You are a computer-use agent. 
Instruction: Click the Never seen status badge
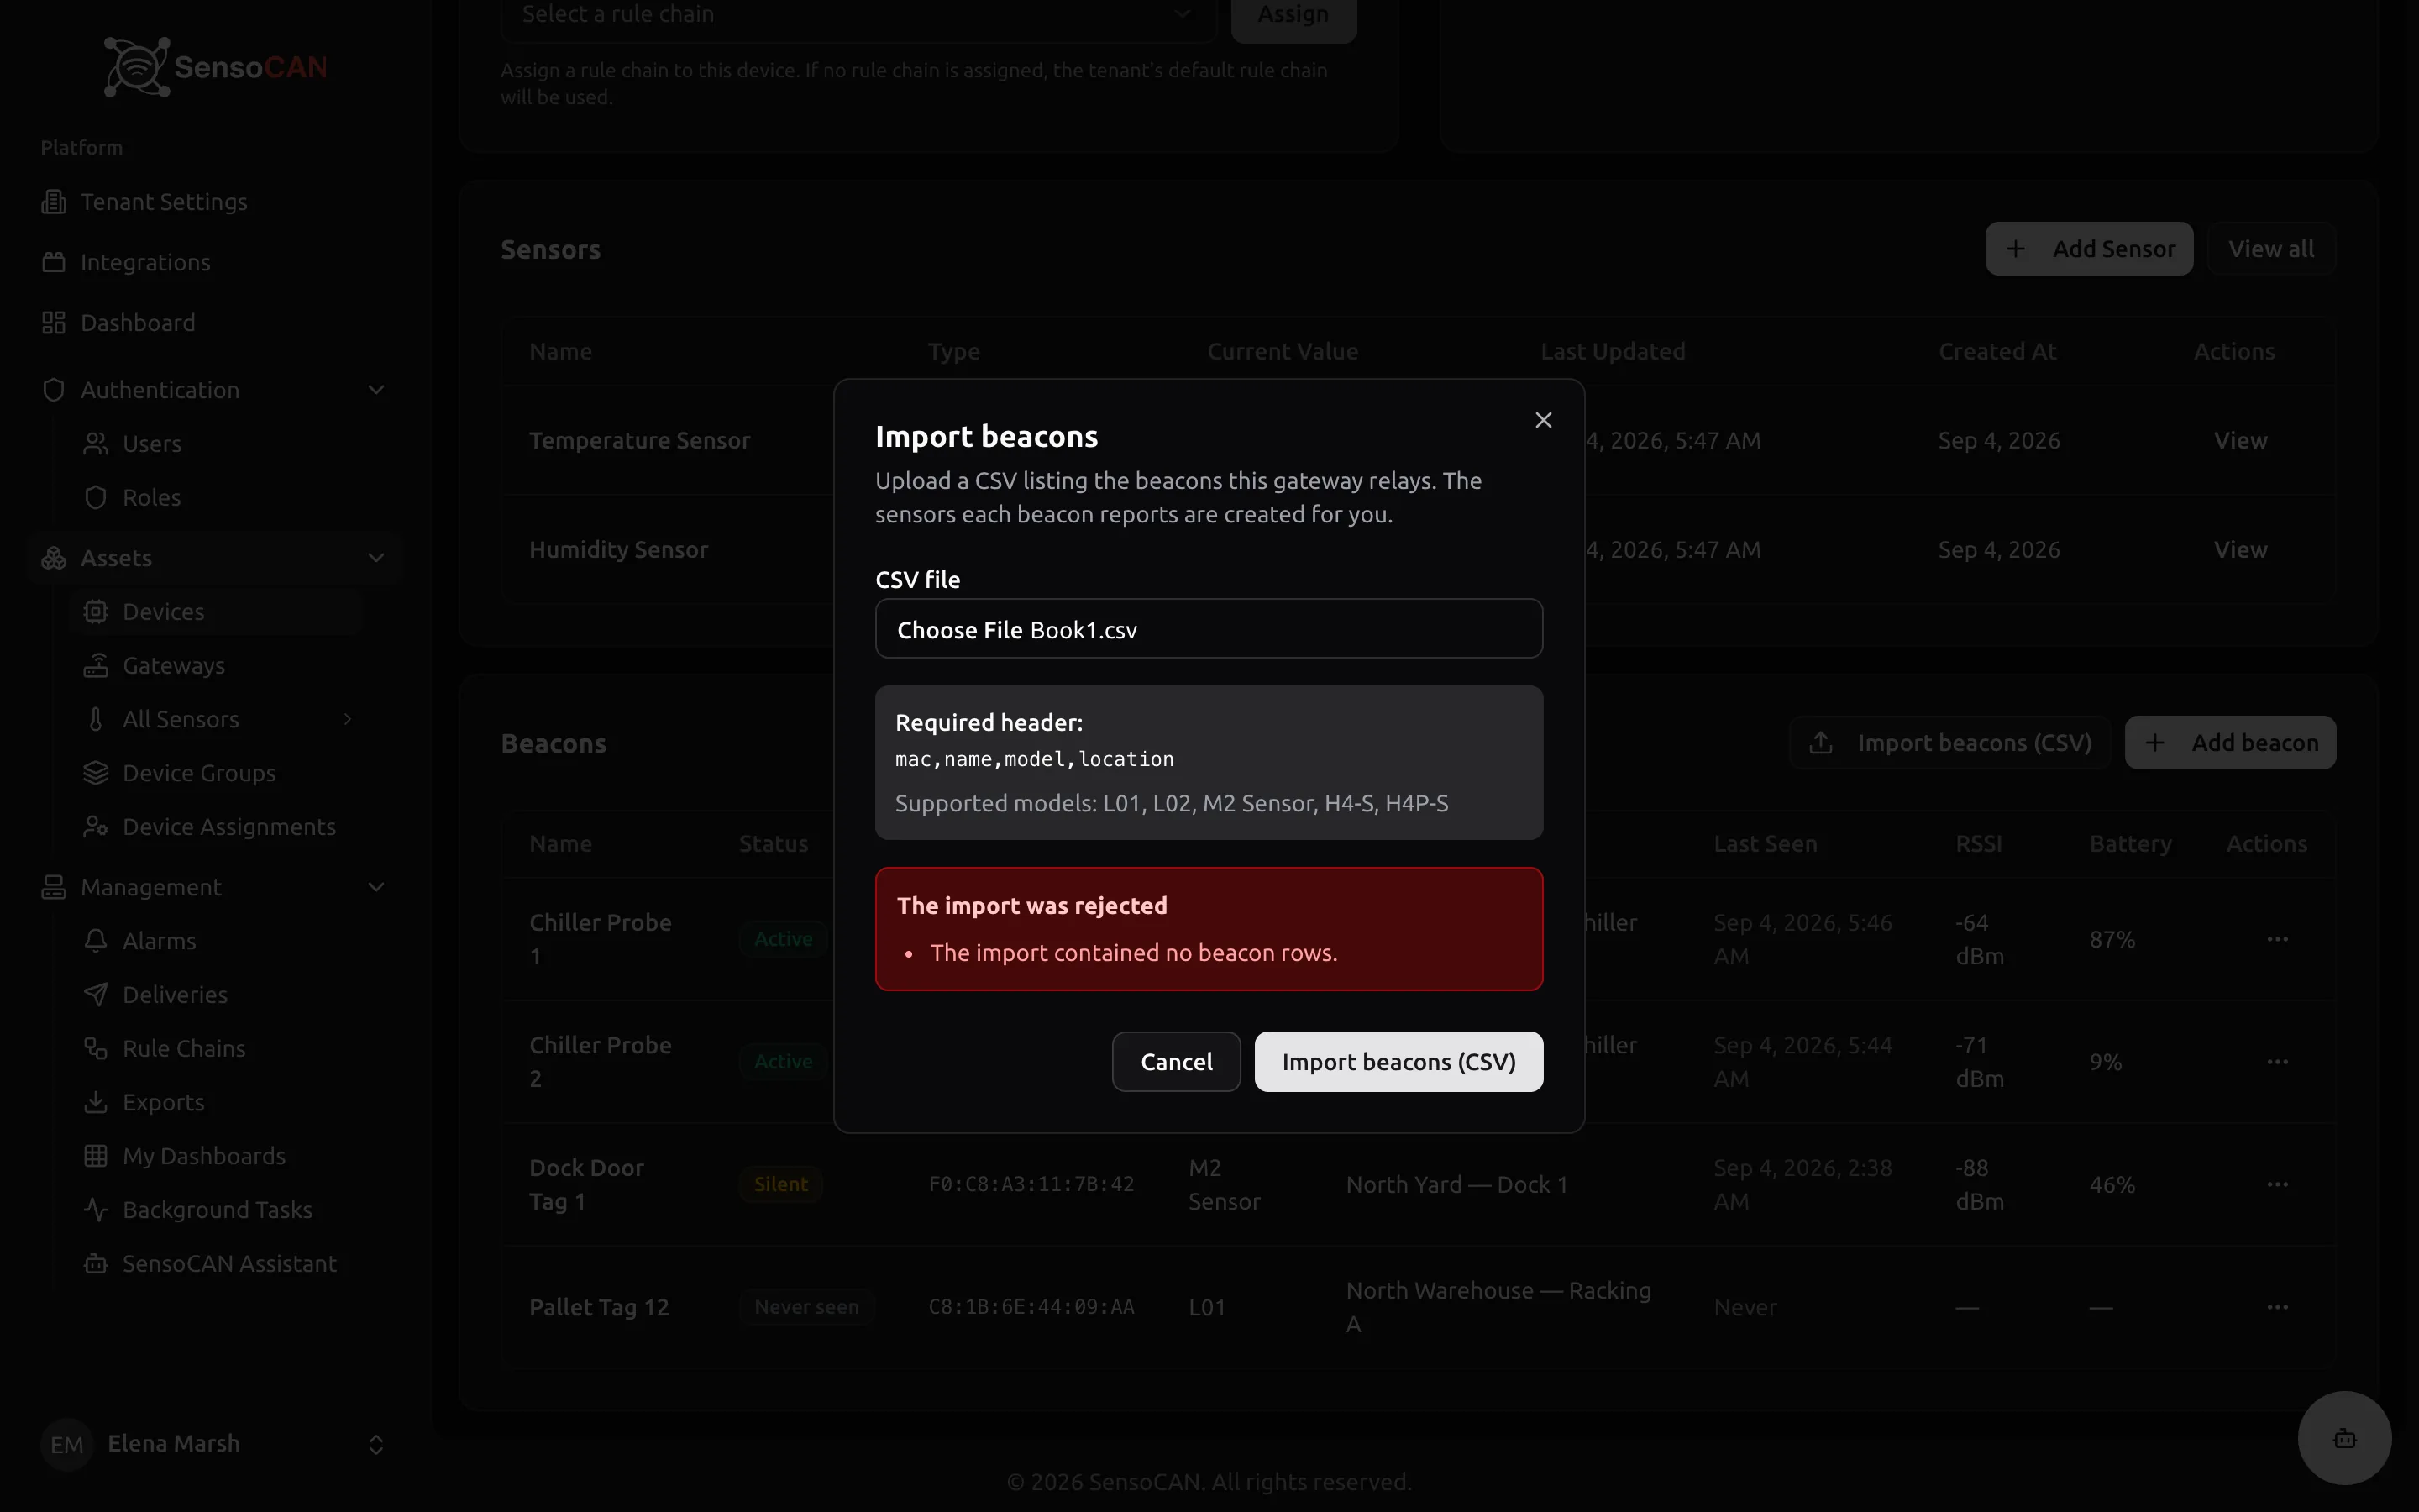point(806,1307)
